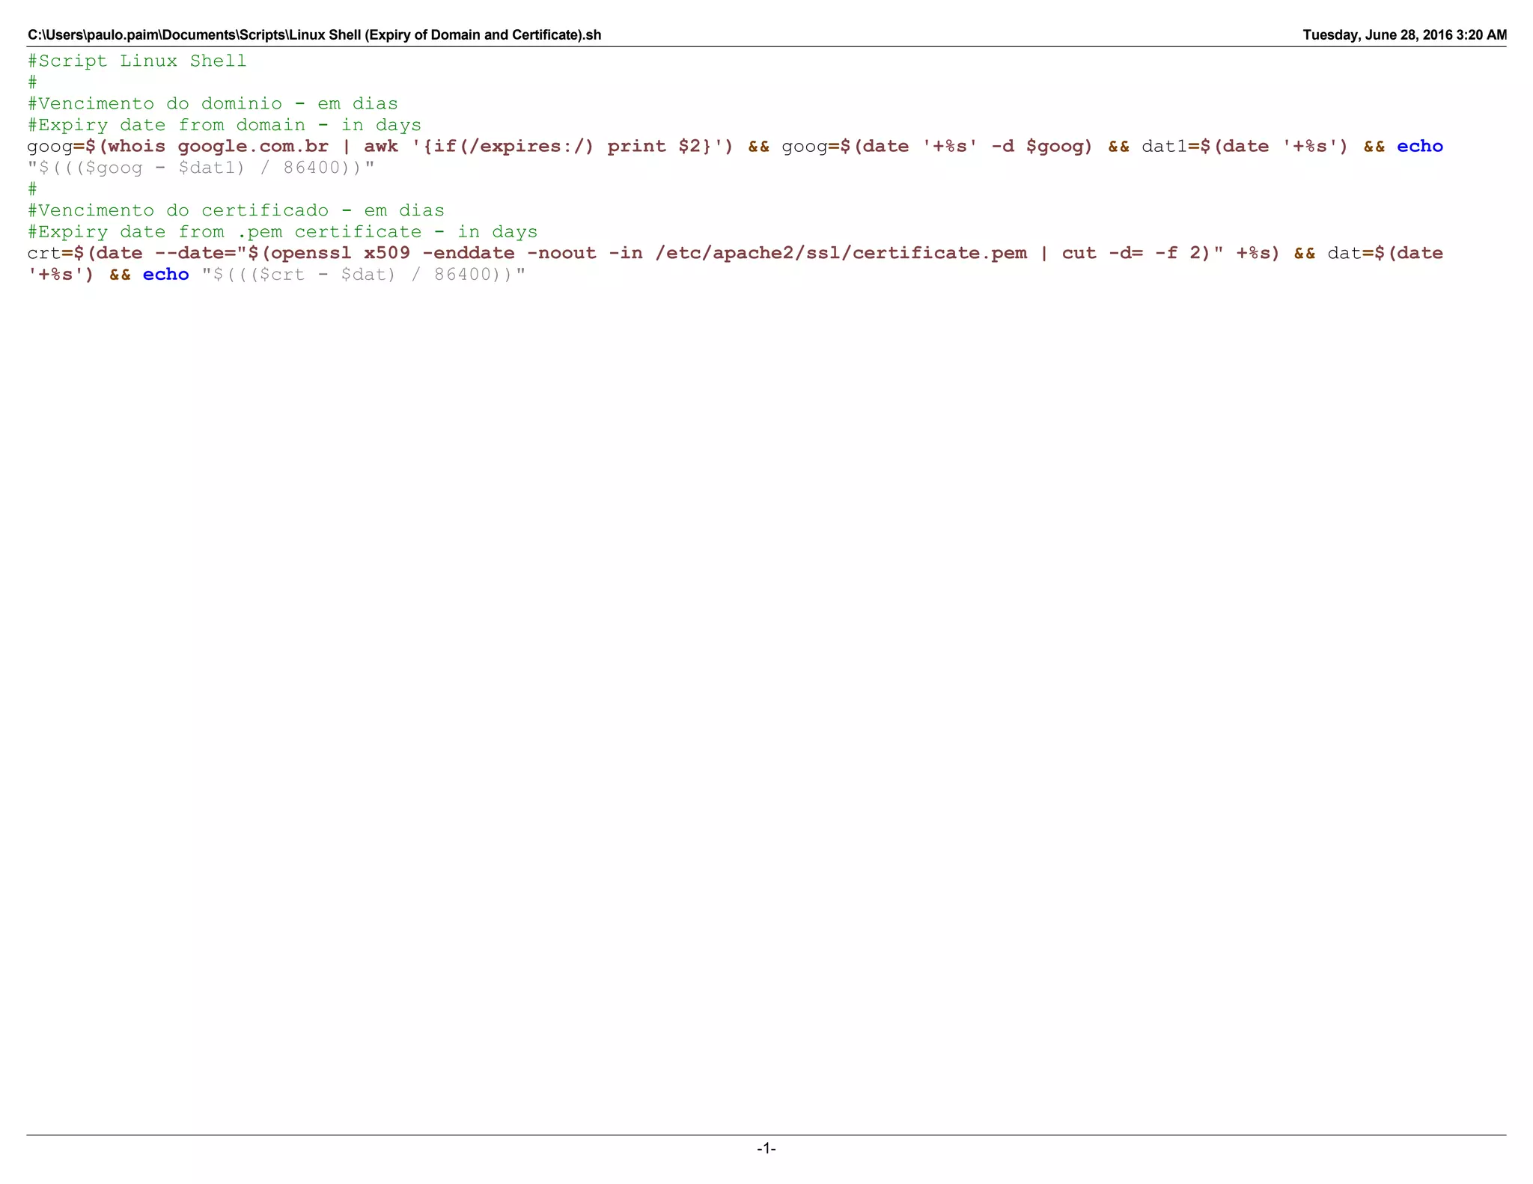Click the 'dat1=$(date' assignment text
The image size is (1533, 1184).
[1205, 146]
